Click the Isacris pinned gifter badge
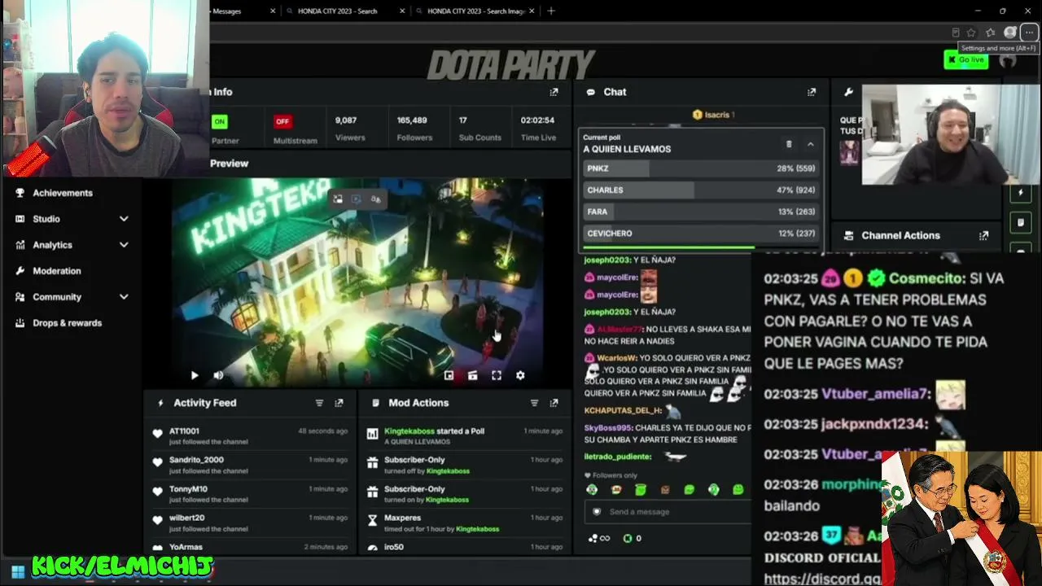Image resolution: width=1042 pixels, height=586 pixels. click(x=714, y=115)
